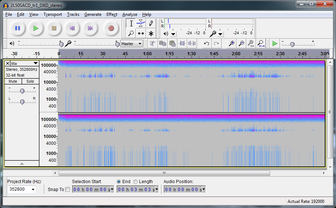Skip to start of track
Viewport: 336px width, 208px height.
coord(72,28)
